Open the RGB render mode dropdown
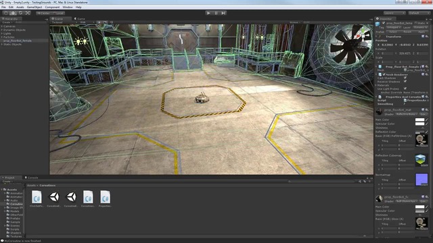The height and width of the screenshot is (243, 433). [87, 22]
